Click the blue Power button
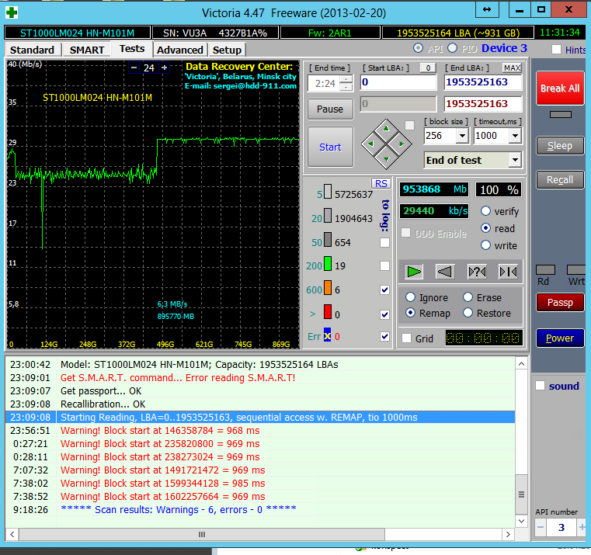This screenshot has width=591, height=555. click(x=560, y=338)
